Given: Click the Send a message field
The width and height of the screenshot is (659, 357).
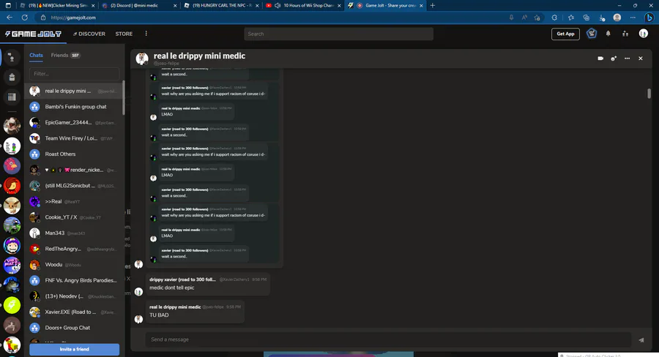Looking at the screenshot, I should pyautogui.click(x=388, y=339).
